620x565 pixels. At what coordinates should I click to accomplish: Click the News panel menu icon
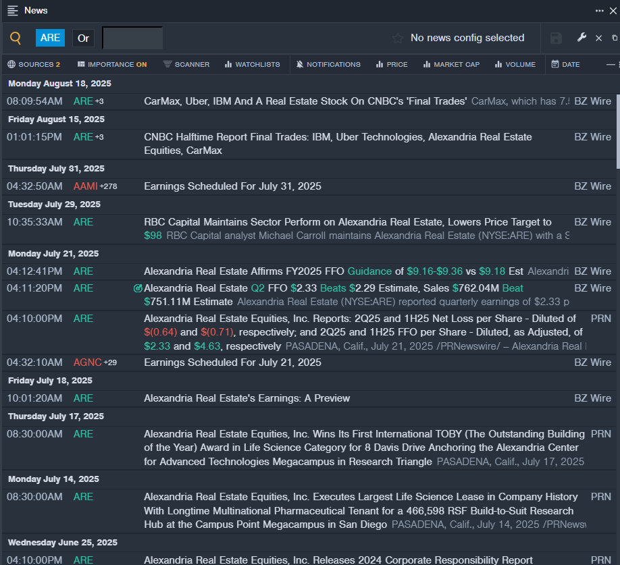13,11
